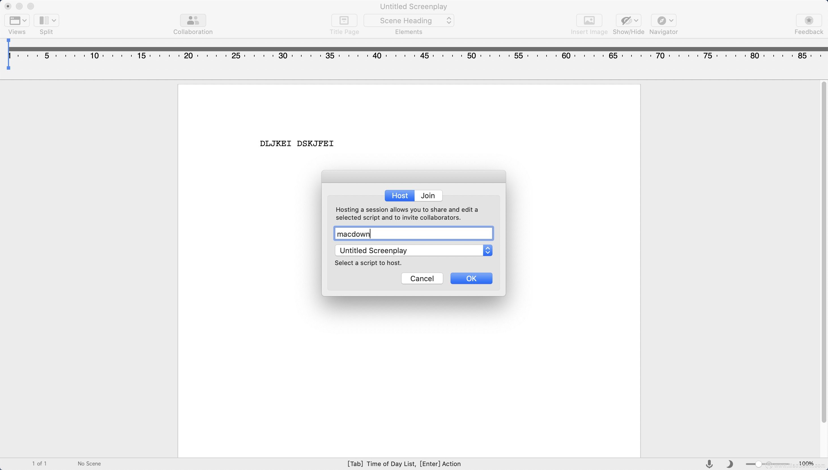Image resolution: width=828 pixels, height=470 pixels.
Task: Adjust the zoom slider handle
Action: (x=758, y=464)
